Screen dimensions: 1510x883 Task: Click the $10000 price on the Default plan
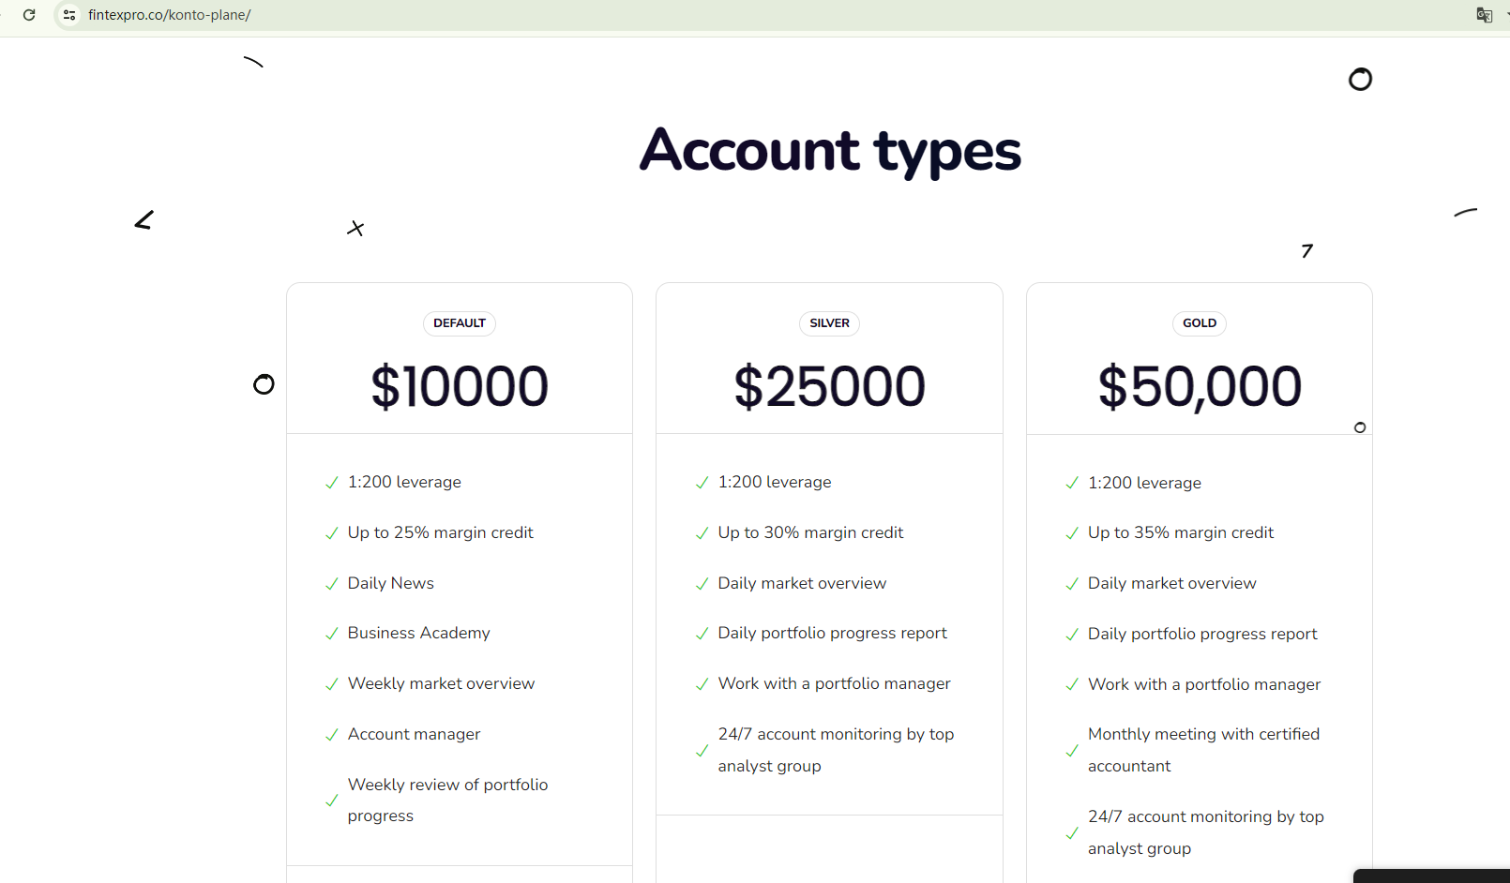(460, 386)
